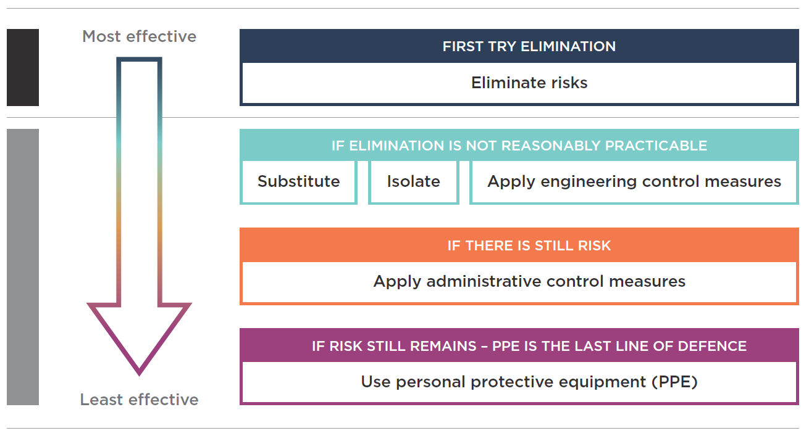Select the "First Try Elimination" header
The image size is (809, 436).
click(x=529, y=46)
